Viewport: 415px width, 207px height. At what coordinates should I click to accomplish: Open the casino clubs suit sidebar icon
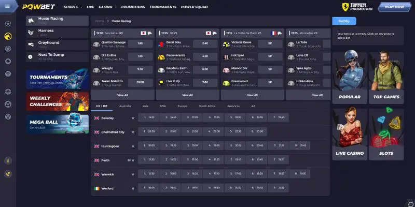(x=8, y=61)
